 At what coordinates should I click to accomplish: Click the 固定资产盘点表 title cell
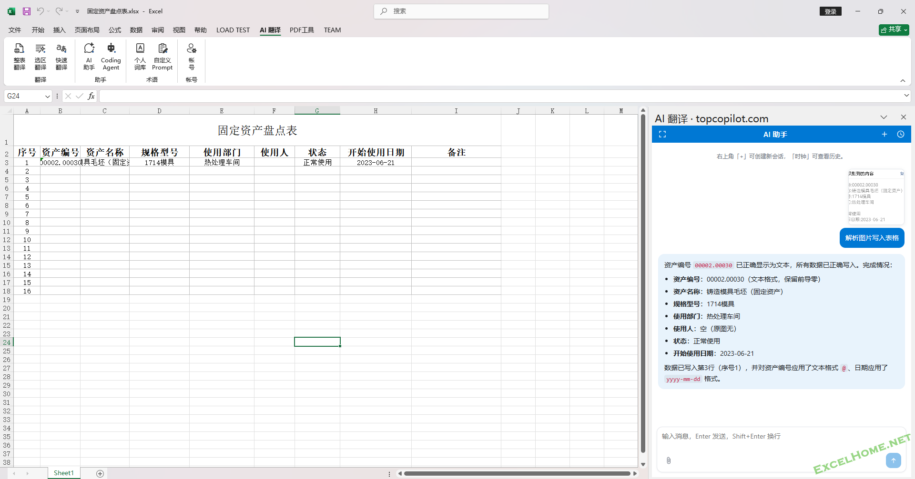257,130
